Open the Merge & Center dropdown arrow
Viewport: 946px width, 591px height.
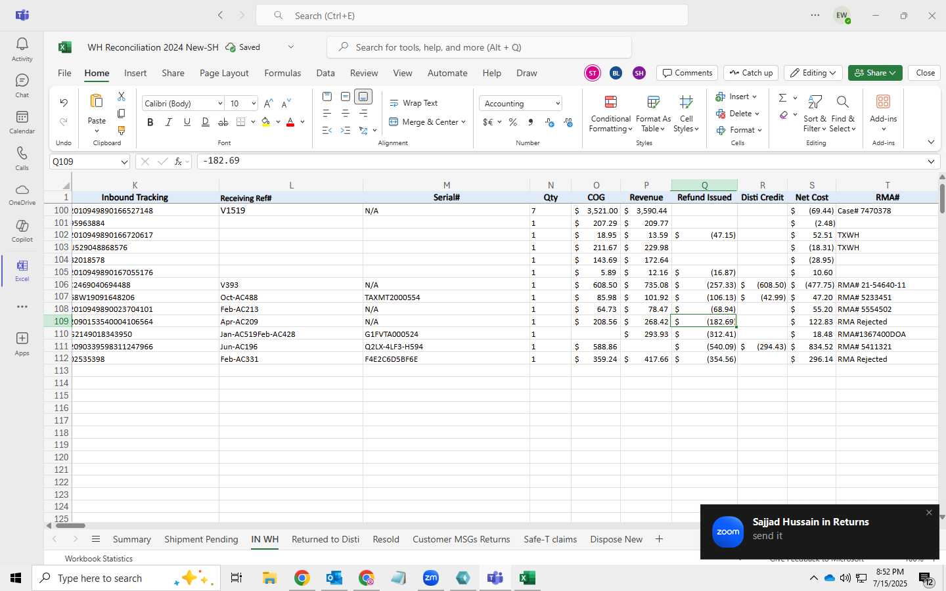pos(463,122)
